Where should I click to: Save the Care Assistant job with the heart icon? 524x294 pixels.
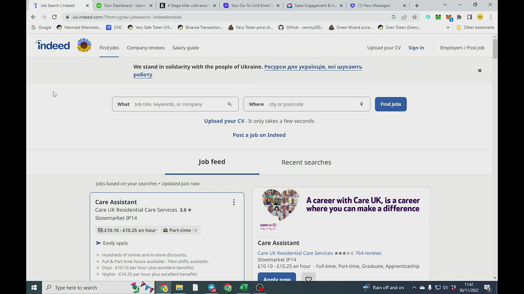coord(308,279)
